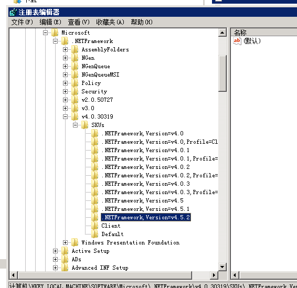The width and height of the screenshot is (297, 288).
Task: Click the tree pane scroll right arrow
Action: (x=214, y=275)
